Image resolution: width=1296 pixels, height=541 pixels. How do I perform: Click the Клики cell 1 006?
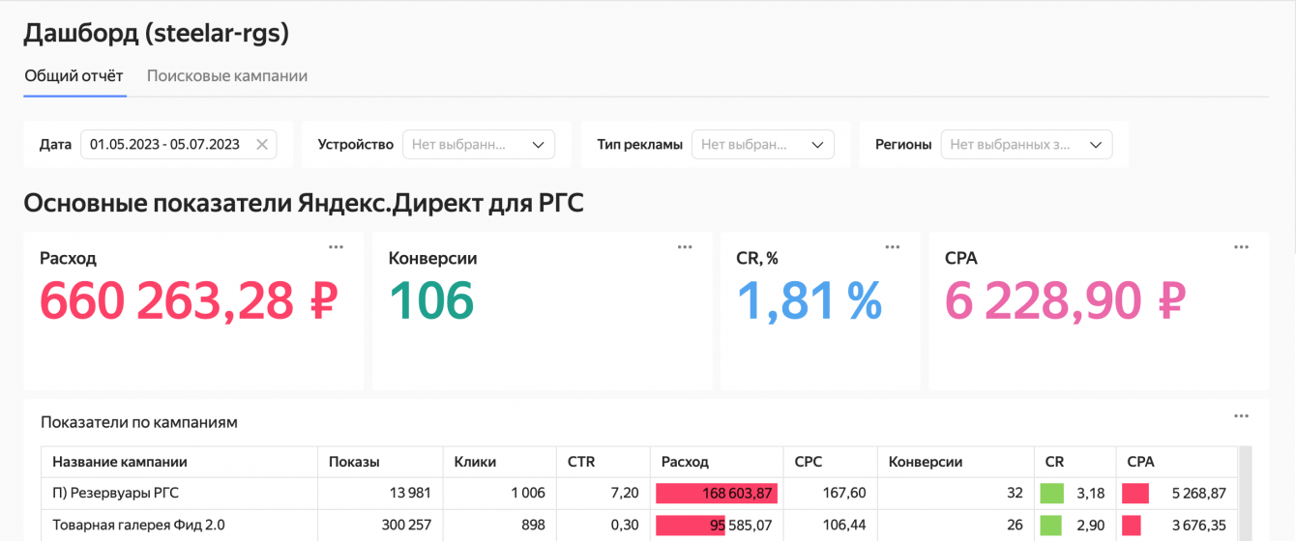click(528, 493)
